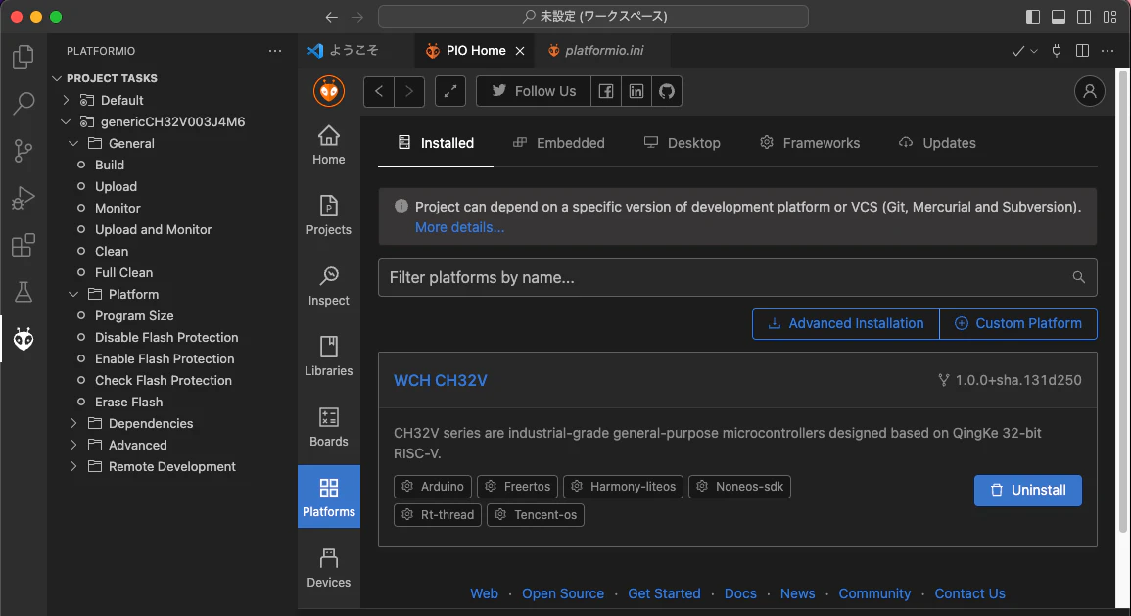This screenshot has height=616, width=1131.
Task: Open the Libraries section
Action: pos(329,356)
